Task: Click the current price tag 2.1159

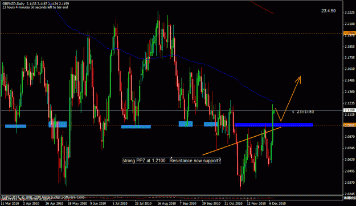Action: tap(350, 110)
